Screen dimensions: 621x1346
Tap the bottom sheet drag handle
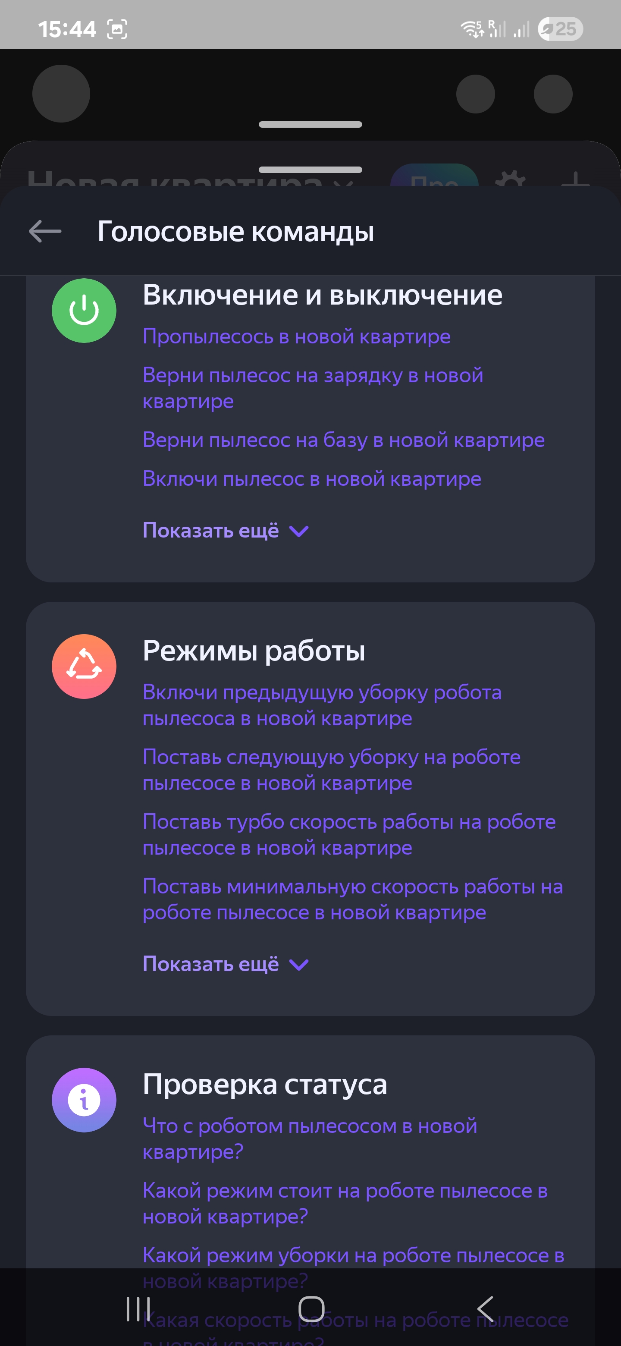[310, 170]
